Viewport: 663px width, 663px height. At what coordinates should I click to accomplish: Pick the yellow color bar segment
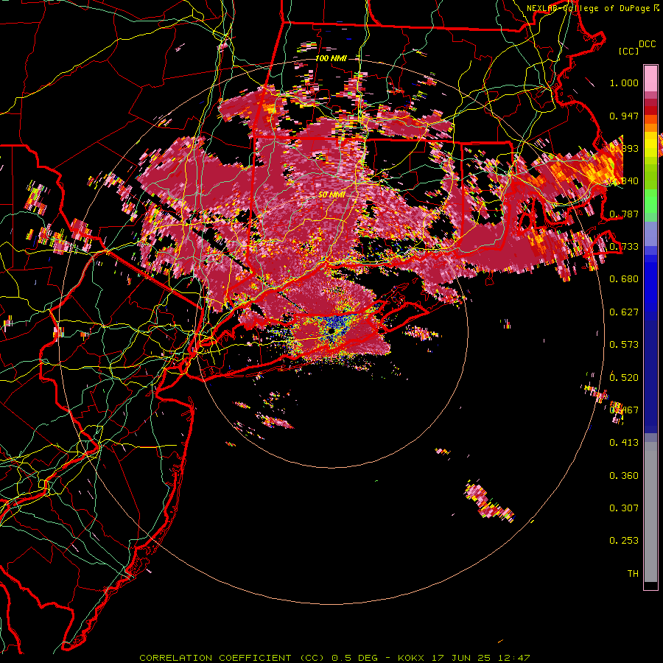[650, 145]
